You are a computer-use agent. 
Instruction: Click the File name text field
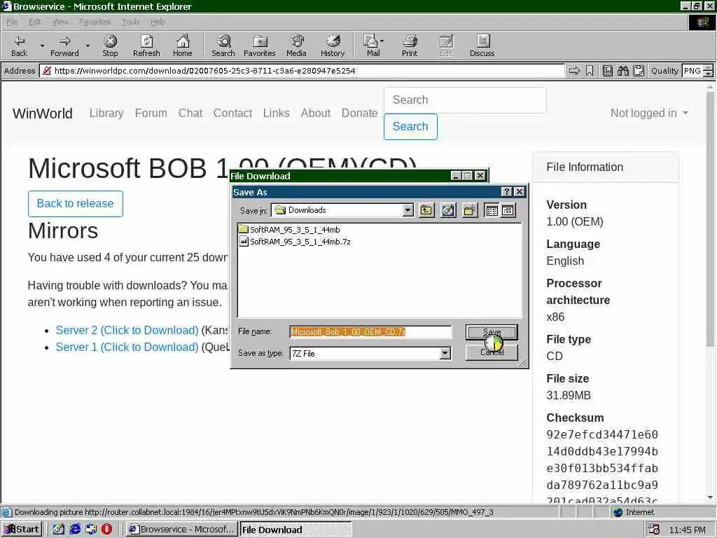point(371,332)
